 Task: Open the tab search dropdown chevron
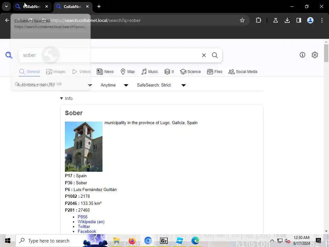(x=6, y=6)
